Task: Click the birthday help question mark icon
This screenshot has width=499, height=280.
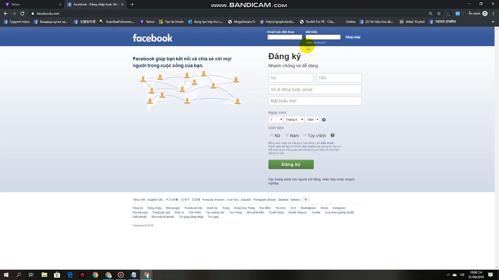Action: point(324,120)
